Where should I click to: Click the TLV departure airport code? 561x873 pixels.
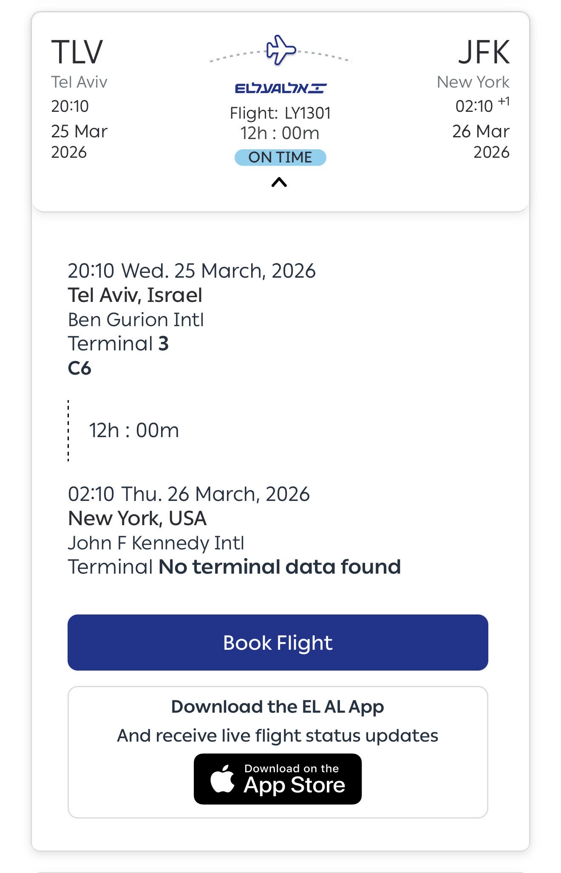point(77,52)
